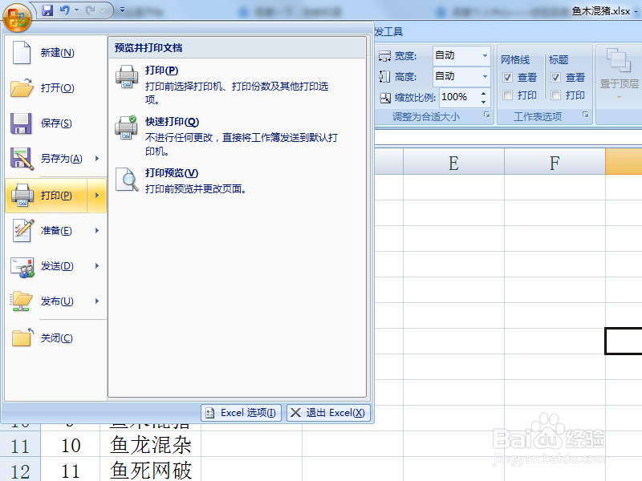Click the 退出 Excel(X) button
Viewport: 642px width, 481px height.
(328, 413)
